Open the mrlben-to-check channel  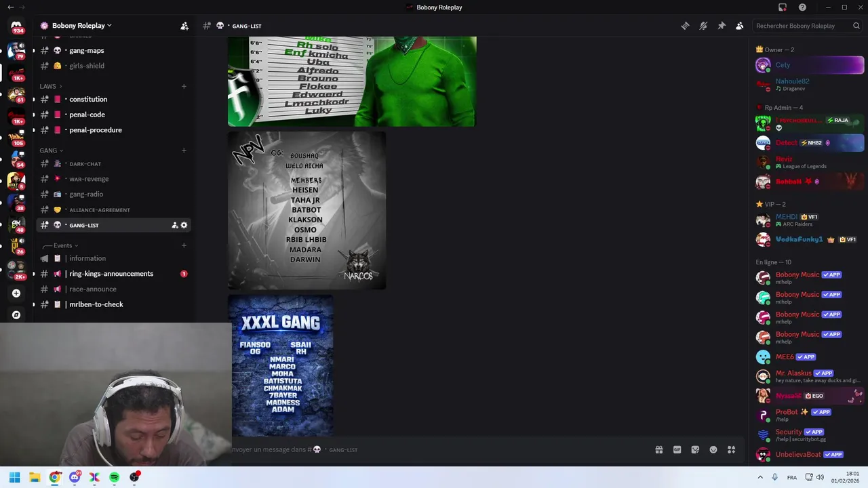pos(113,304)
